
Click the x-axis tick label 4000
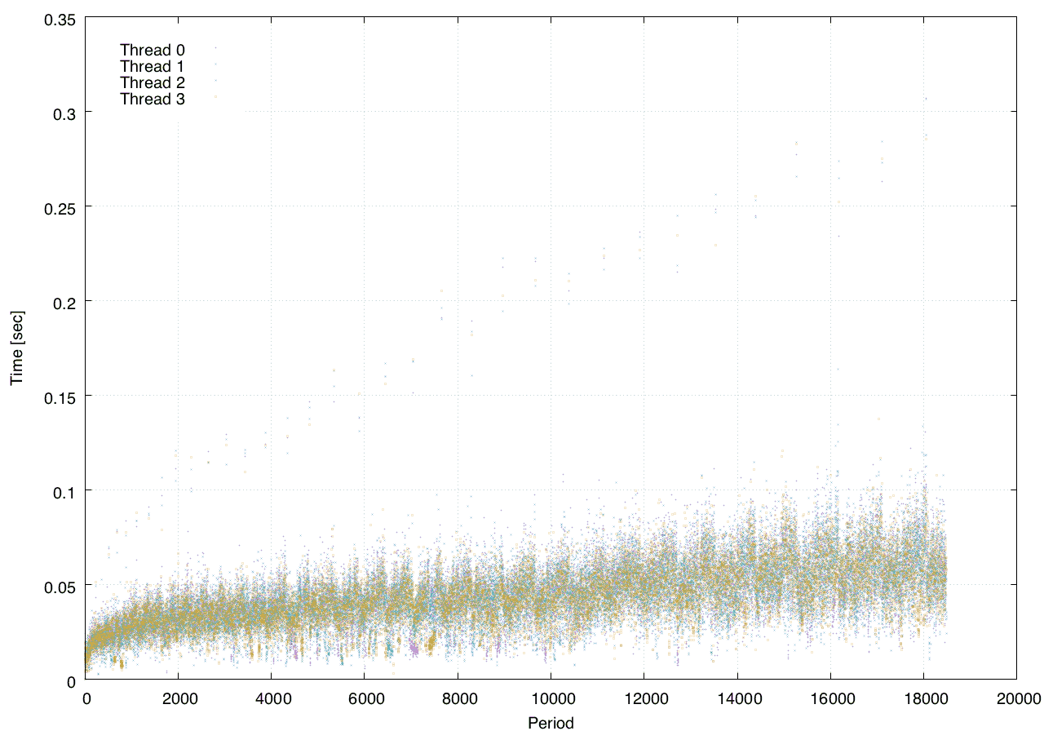(272, 698)
